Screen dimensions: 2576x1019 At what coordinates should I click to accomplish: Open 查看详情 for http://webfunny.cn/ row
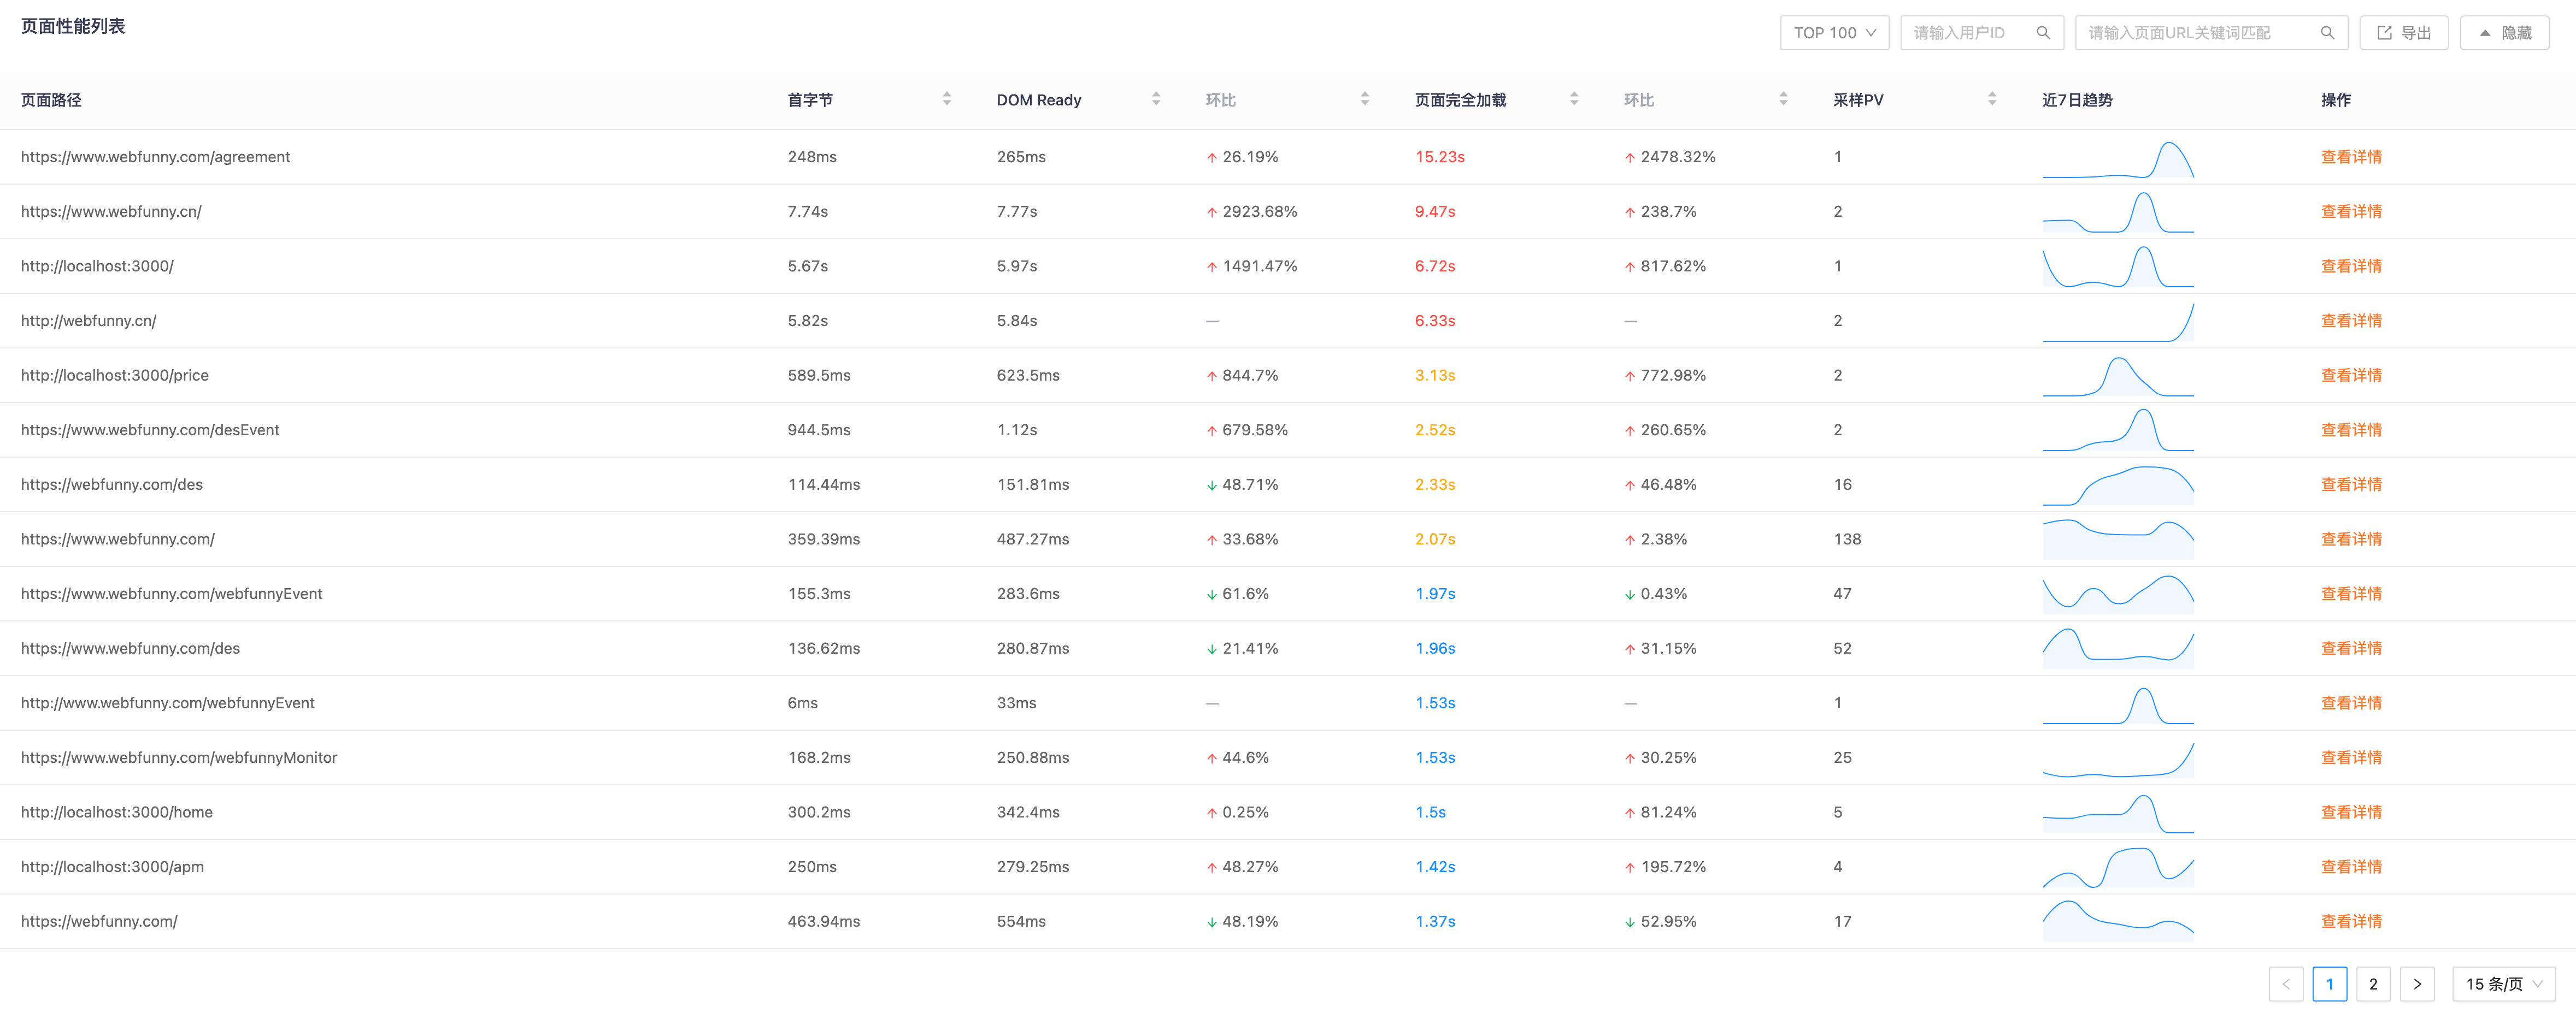2350,321
